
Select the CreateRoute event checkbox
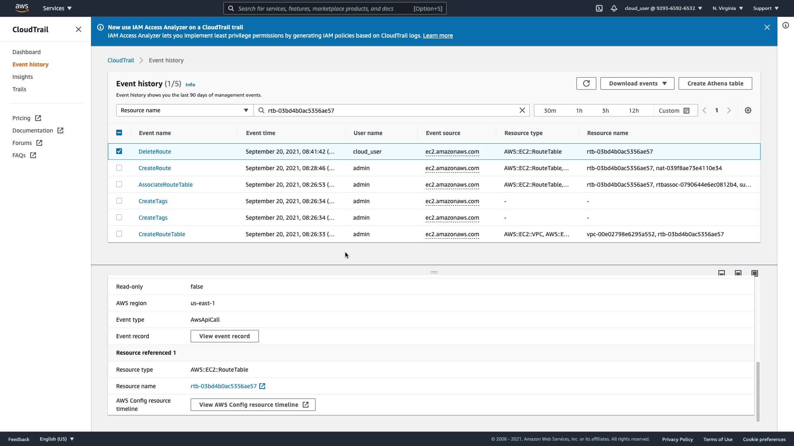119,168
